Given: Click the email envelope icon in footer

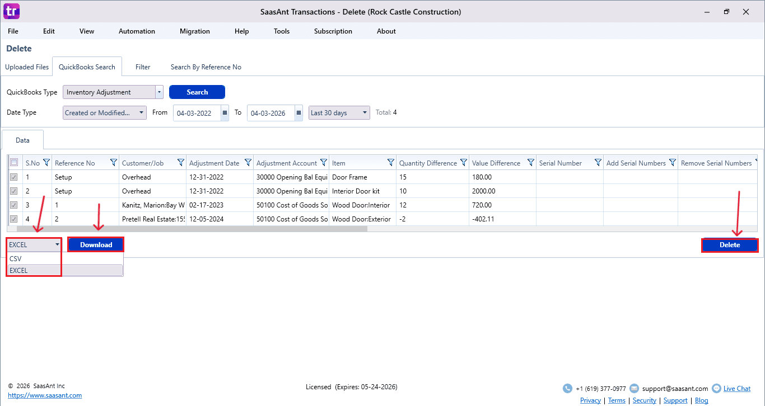Looking at the screenshot, I should (635, 388).
